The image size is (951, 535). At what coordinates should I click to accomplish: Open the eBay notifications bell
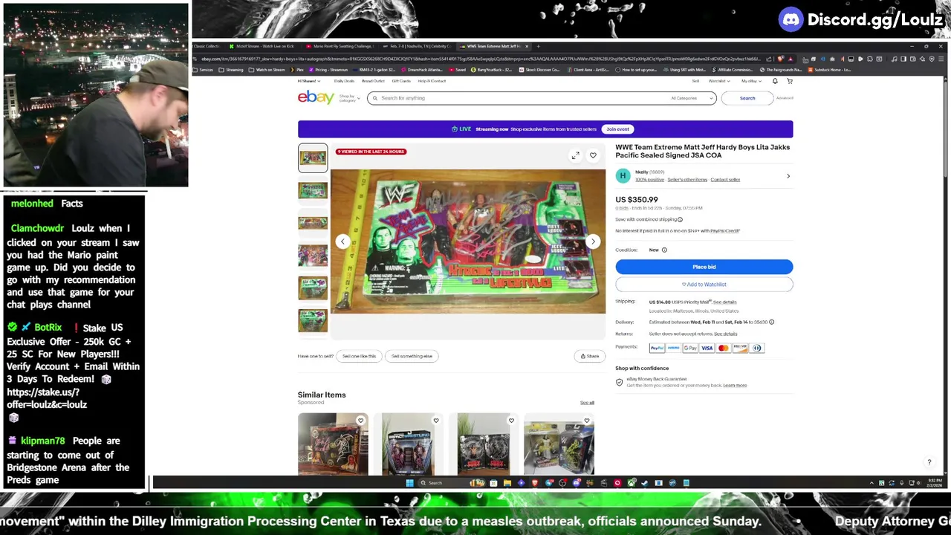click(x=775, y=81)
